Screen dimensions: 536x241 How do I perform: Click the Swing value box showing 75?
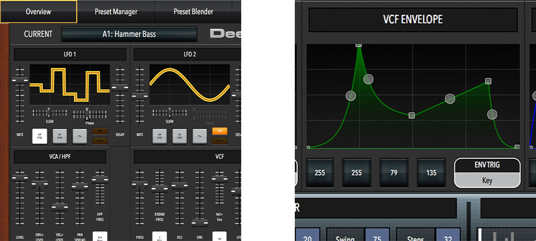pyautogui.click(x=376, y=236)
